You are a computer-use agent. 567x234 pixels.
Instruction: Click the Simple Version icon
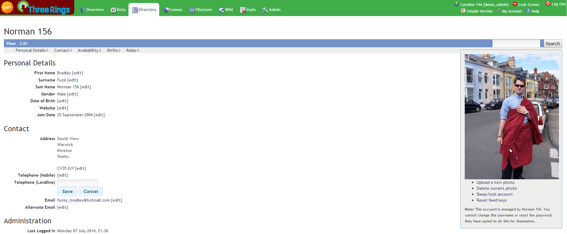coord(463,10)
